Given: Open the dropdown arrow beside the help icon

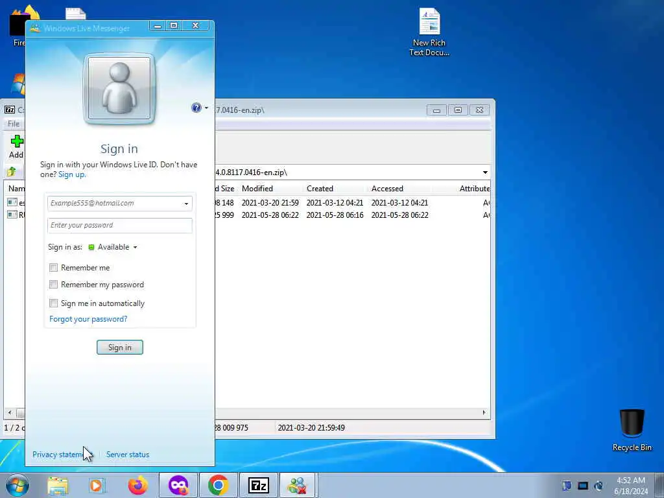Looking at the screenshot, I should pyautogui.click(x=206, y=108).
